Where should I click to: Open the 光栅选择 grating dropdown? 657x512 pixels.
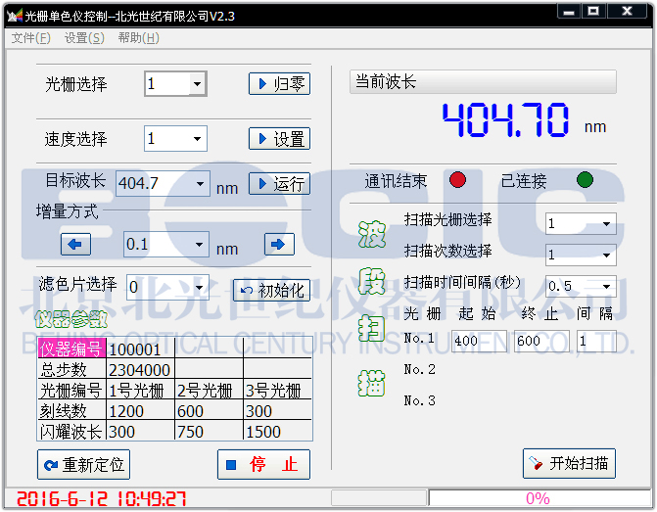point(198,84)
